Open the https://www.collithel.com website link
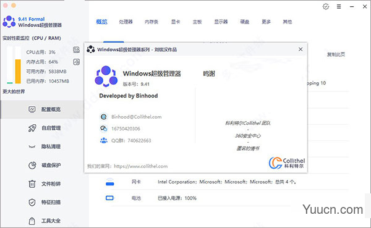Image resolution: width=371 pixels, height=228 pixels. point(141,166)
